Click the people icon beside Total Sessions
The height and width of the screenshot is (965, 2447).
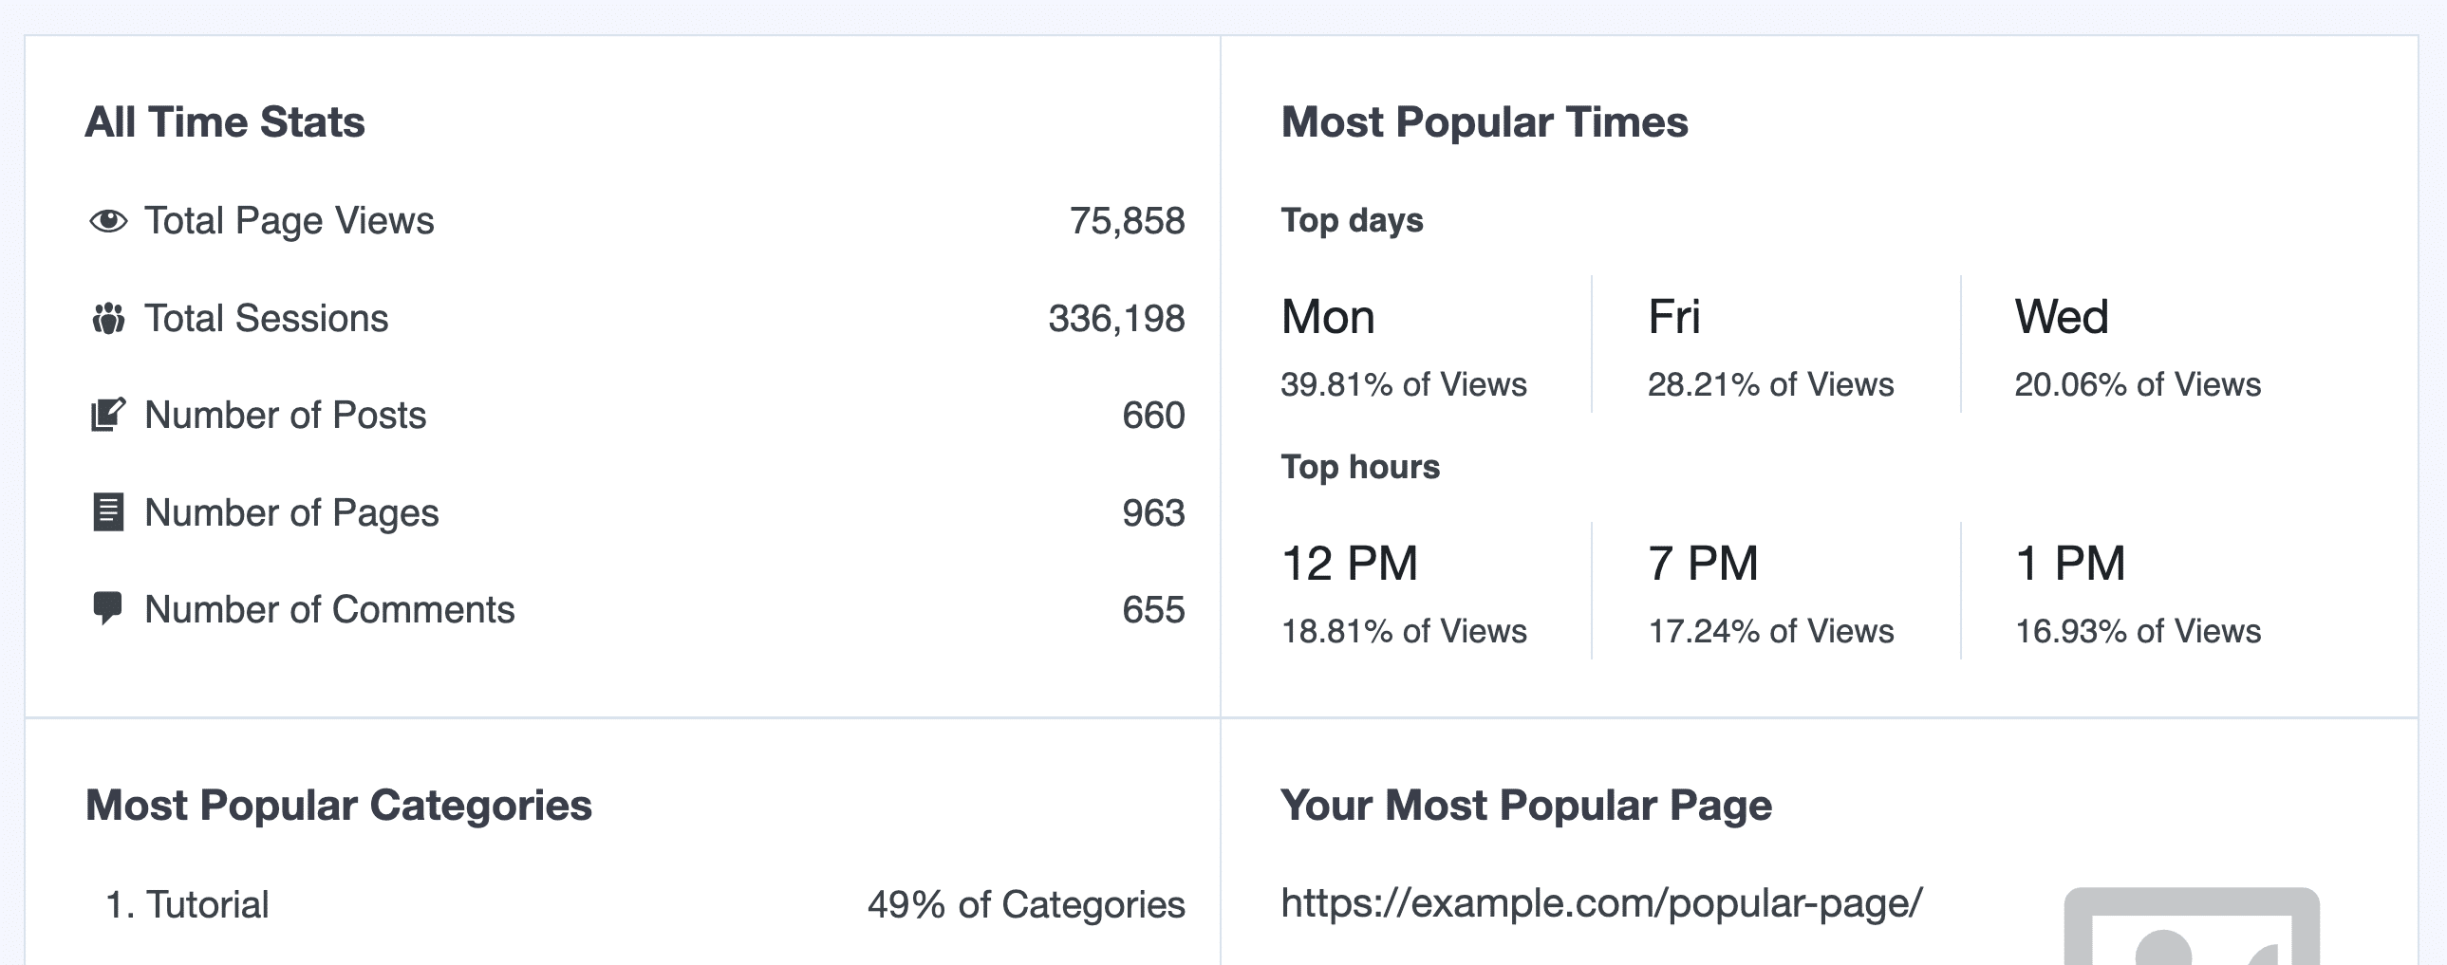108,318
